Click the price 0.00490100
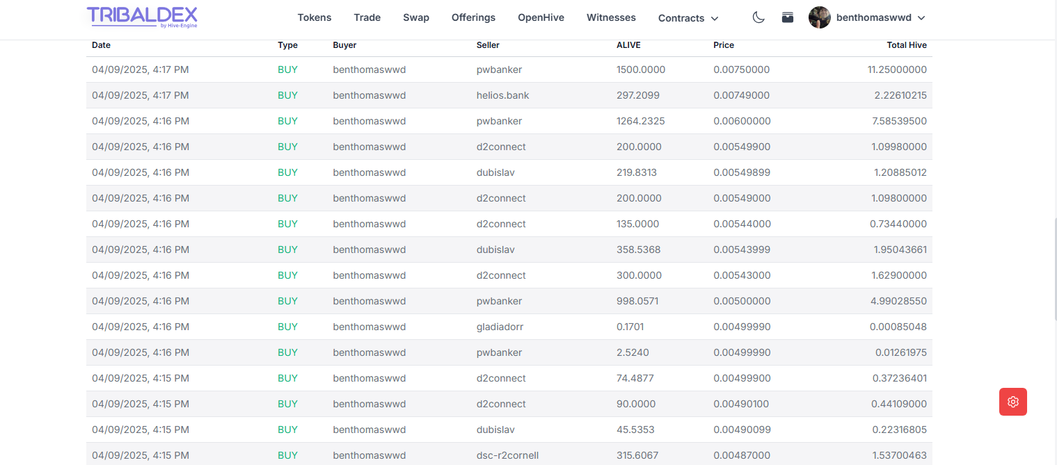The width and height of the screenshot is (1057, 465). tap(742, 404)
